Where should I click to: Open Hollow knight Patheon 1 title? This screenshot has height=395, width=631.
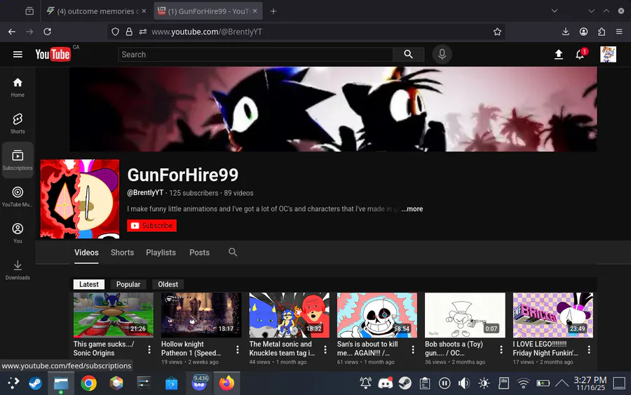point(191,348)
